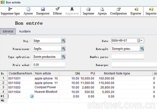The height and width of the screenshot is (111, 157).
Task: Click the Effacer brush icon
Action: tap(57, 9)
